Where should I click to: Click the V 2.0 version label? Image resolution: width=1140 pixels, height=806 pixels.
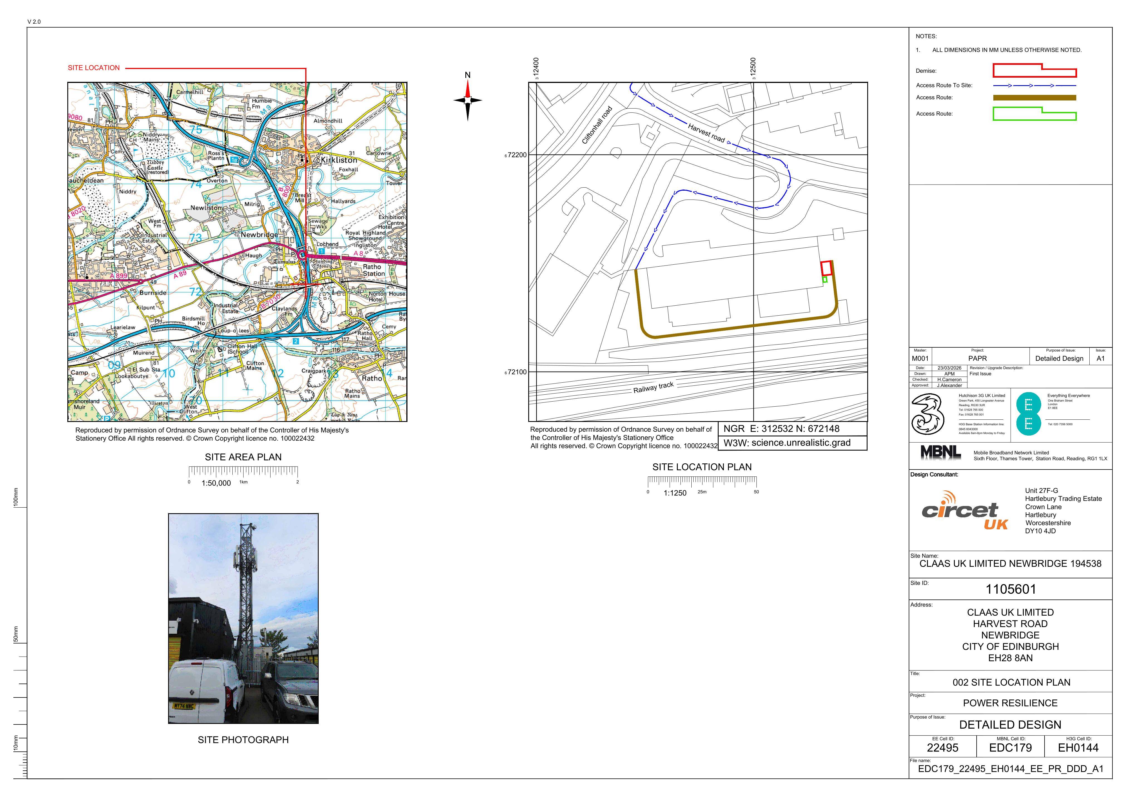tap(34, 22)
